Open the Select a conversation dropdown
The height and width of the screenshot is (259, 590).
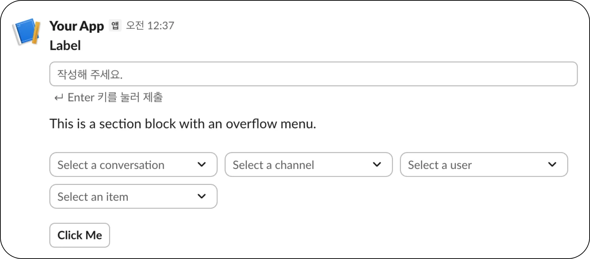point(133,165)
